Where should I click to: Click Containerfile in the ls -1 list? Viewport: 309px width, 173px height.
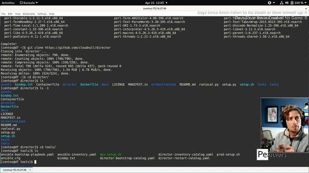click(12, 99)
